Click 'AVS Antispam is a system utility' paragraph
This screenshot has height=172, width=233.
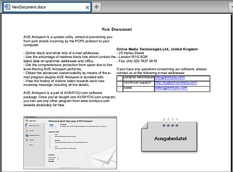point(68,41)
